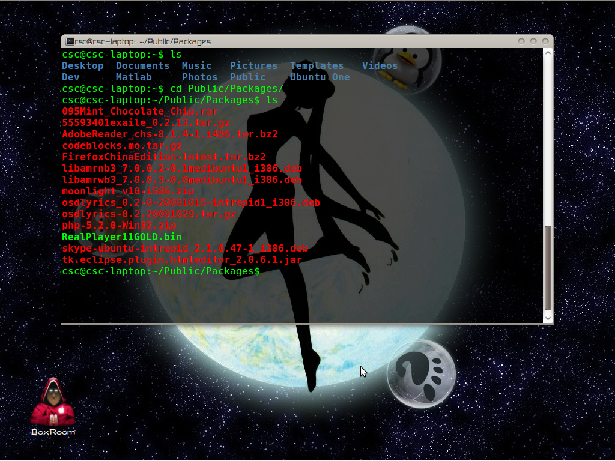This screenshot has height=461, width=615.
Task: Click the terminal icon in the title bar
Action: tap(70, 41)
